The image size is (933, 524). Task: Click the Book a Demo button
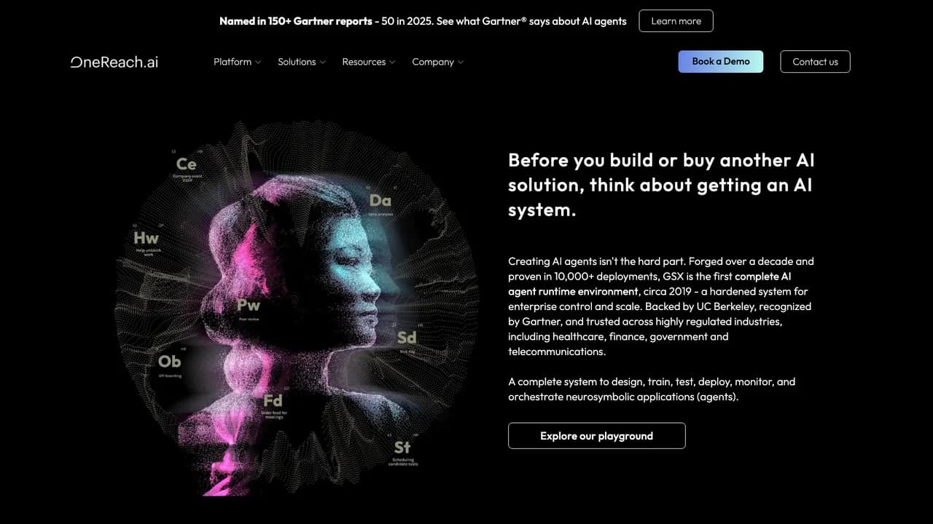[721, 62]
